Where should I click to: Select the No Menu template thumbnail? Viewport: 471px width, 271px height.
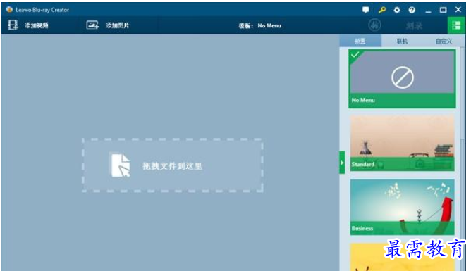click(402, 79)
